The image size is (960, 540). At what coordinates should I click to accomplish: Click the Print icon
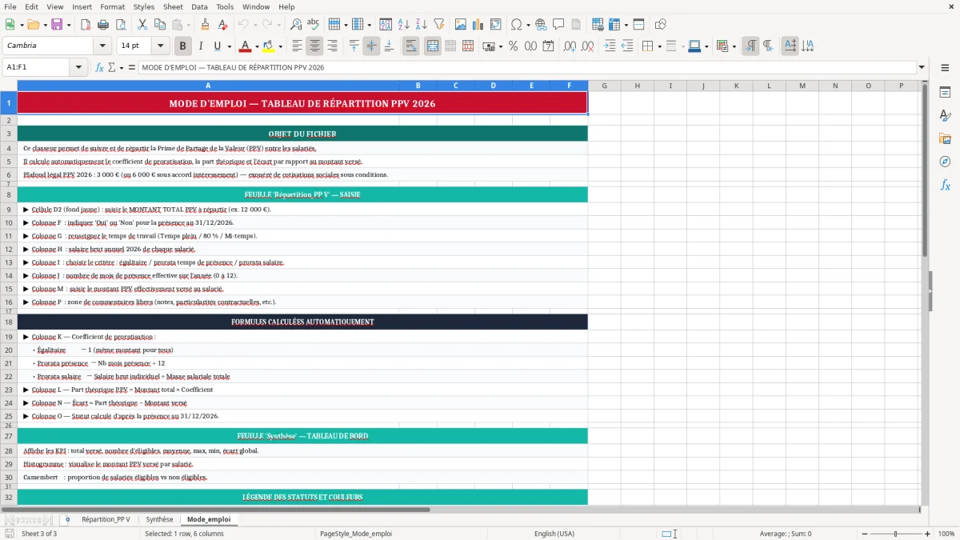click(x=104, y=25)
